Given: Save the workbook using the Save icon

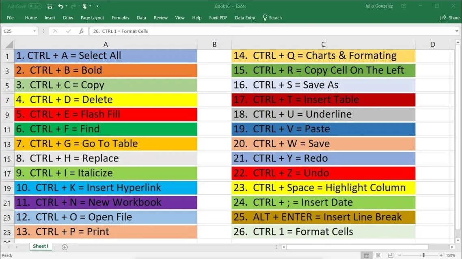Looking at the screenshot, I should point(50,6).
